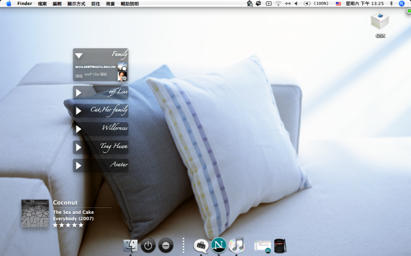The image size is (411, 256).
Task: Open the 編輯 menu
Action: pyautogui.click(x=57, y=4)
